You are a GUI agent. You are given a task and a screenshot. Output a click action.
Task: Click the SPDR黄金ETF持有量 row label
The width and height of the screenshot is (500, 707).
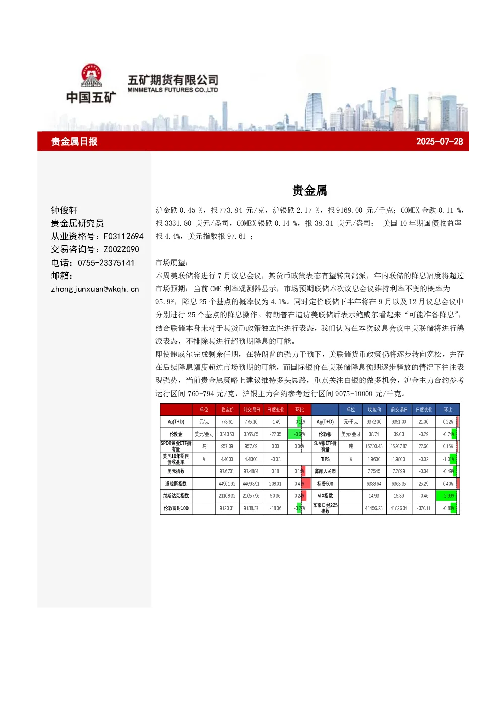point(176,446)
